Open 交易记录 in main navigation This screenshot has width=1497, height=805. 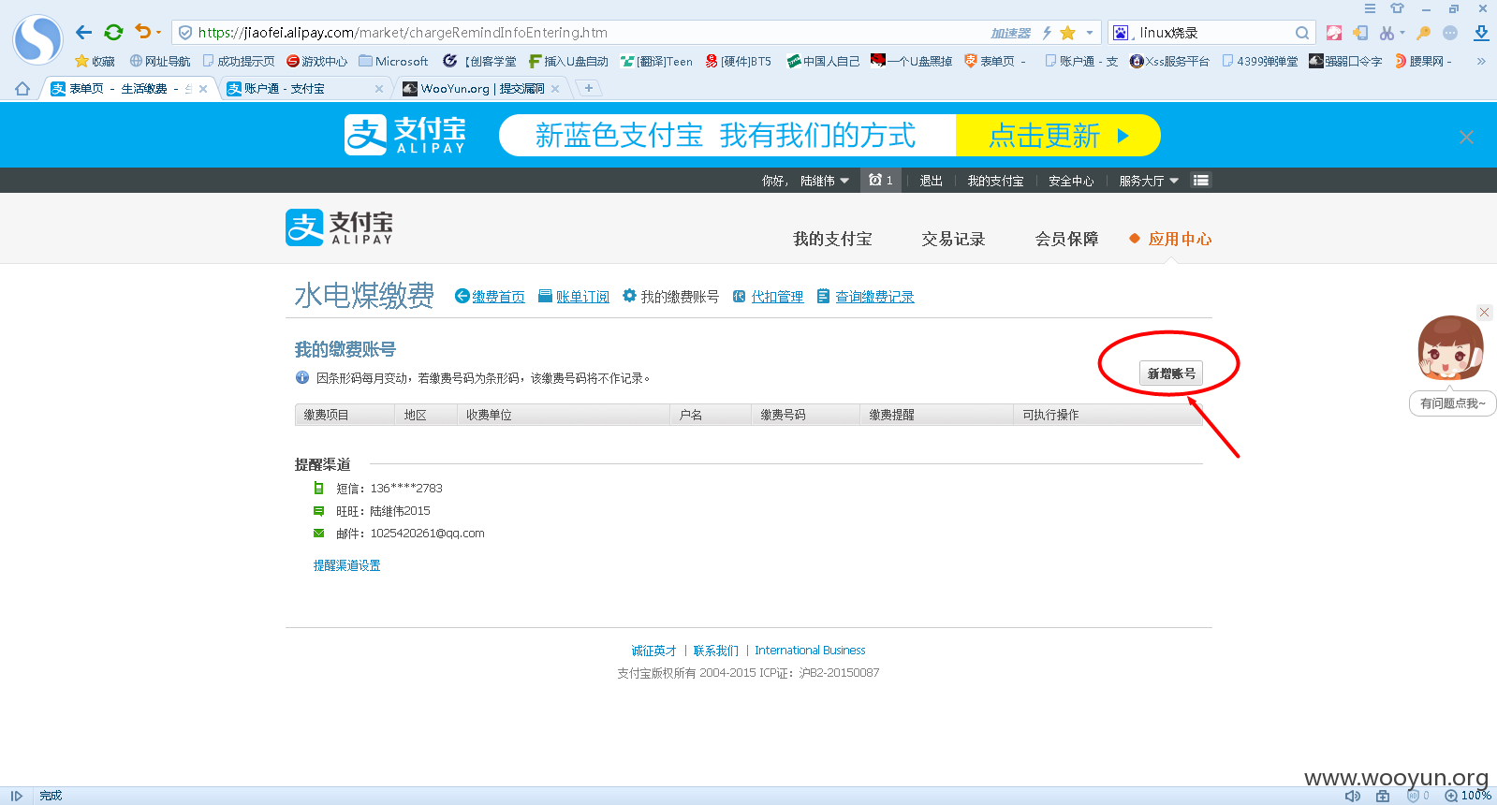[953, 239]
